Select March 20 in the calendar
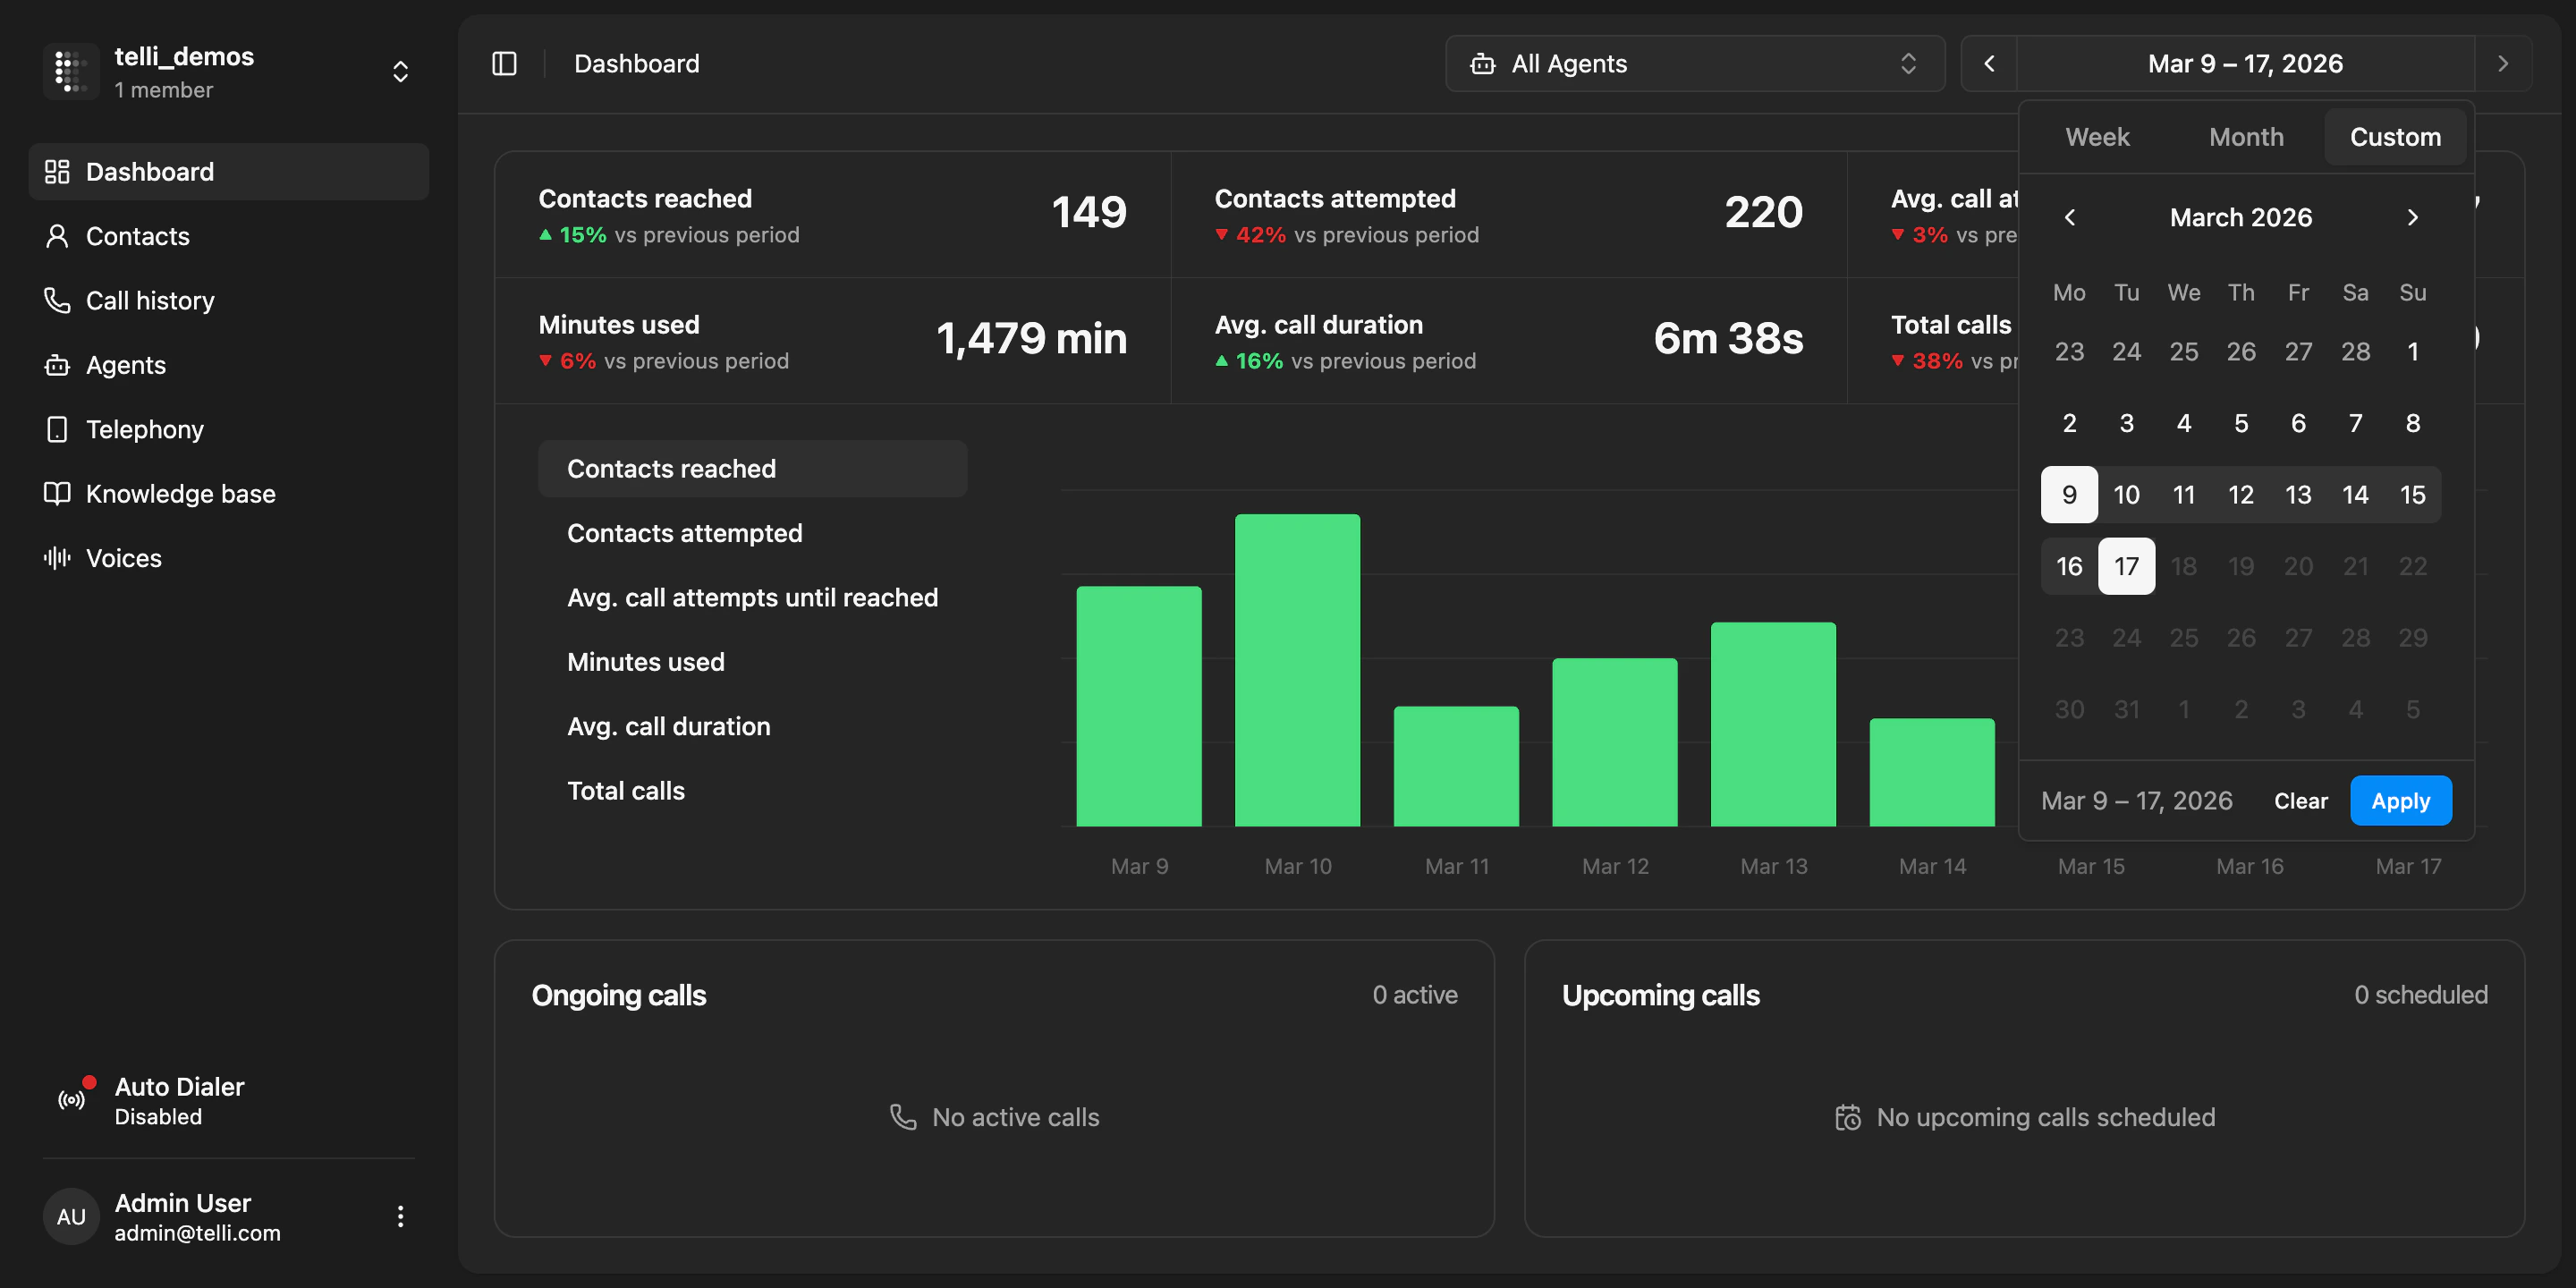 click(2298, 565)
